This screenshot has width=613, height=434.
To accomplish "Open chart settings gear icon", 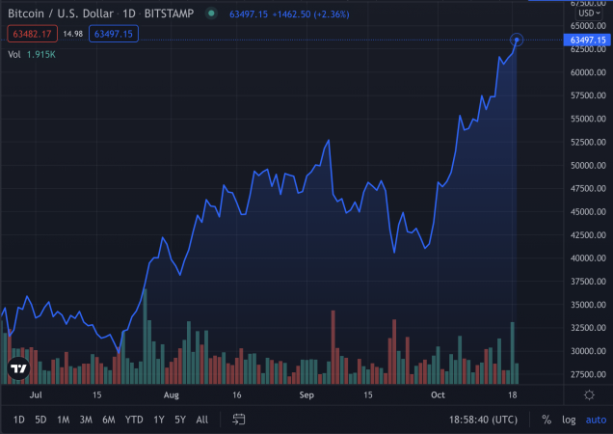I will (589, 394).
